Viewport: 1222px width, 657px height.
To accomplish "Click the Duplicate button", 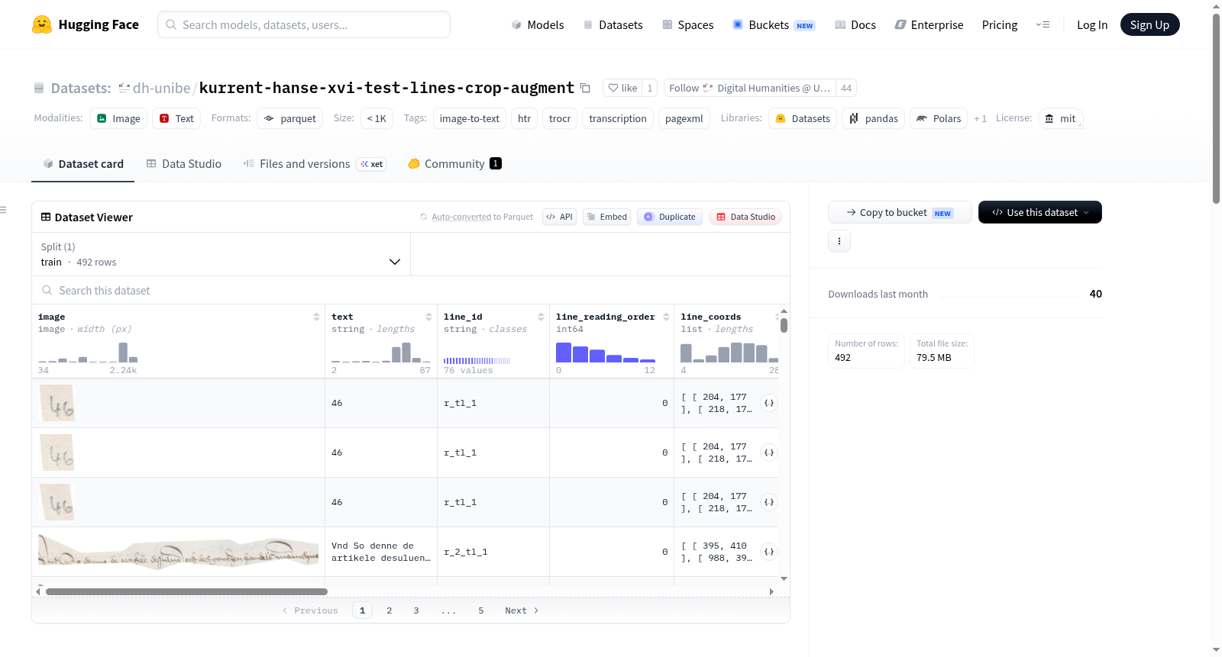I will pos(670,217).
